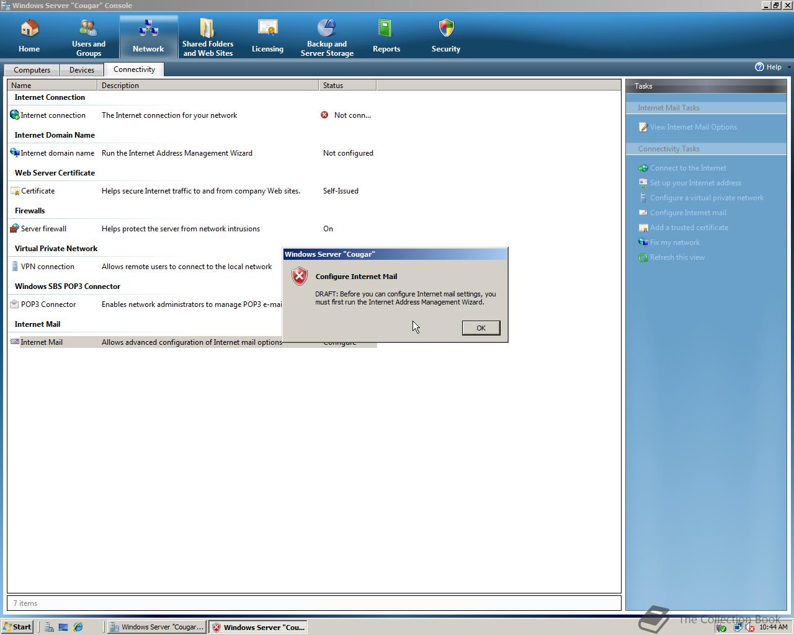Viewport: 794px width, 635px height.
Task: Click the Help icon
Action: coord(759,67)
